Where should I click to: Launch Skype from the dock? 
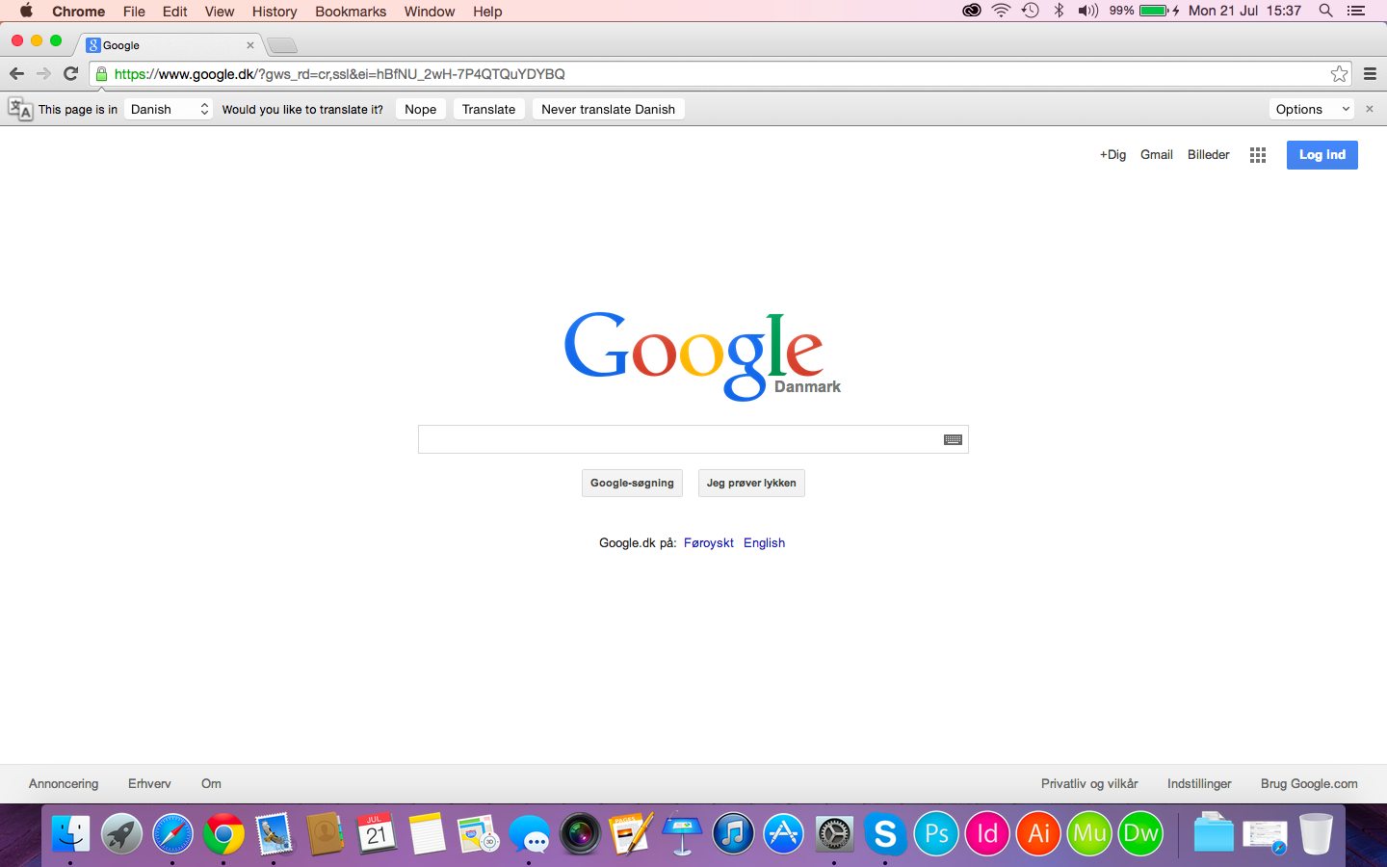[x=885, y=834]
